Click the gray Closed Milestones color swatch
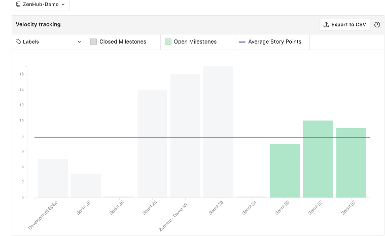The image size is (385, 236). pos(93,42)
